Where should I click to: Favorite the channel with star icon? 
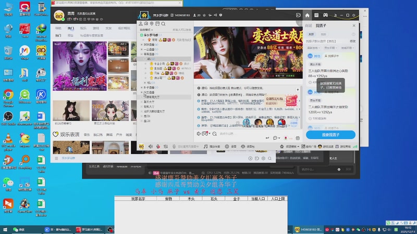(x=204, y=15)
